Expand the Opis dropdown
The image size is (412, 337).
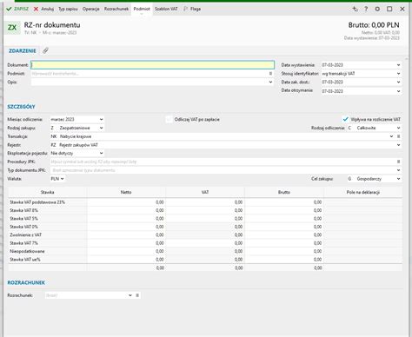coord(270,82)
